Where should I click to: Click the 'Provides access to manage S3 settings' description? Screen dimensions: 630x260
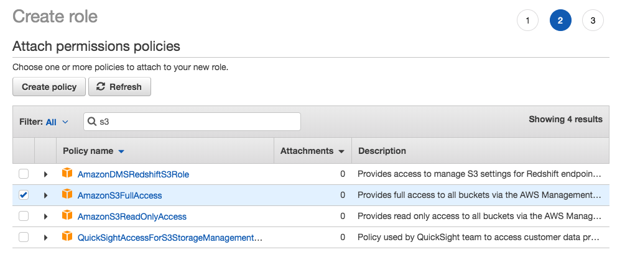tap(479, 174)
